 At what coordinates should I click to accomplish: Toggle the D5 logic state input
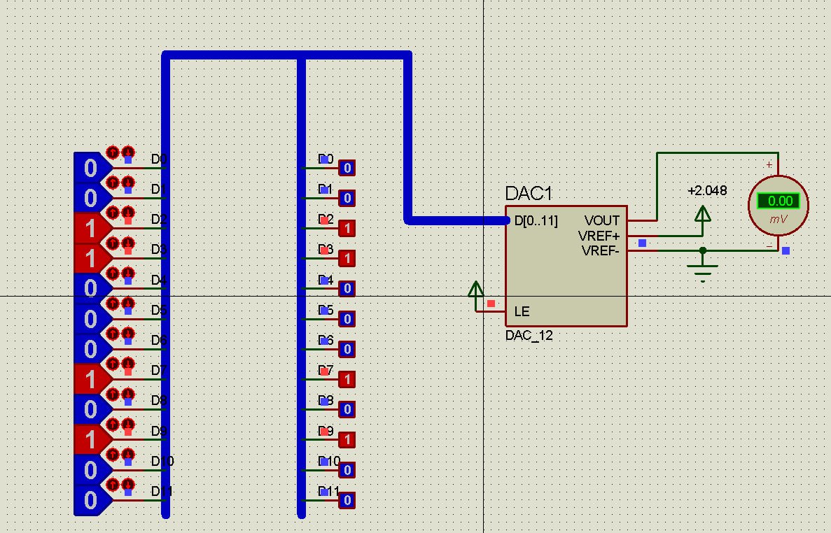92,319
